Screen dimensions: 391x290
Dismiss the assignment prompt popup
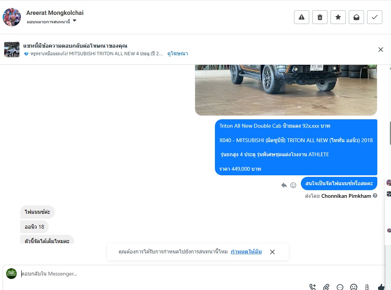272,252
